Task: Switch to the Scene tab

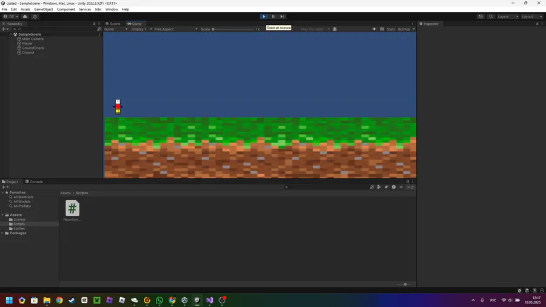Action: click(x=113, y=24)
